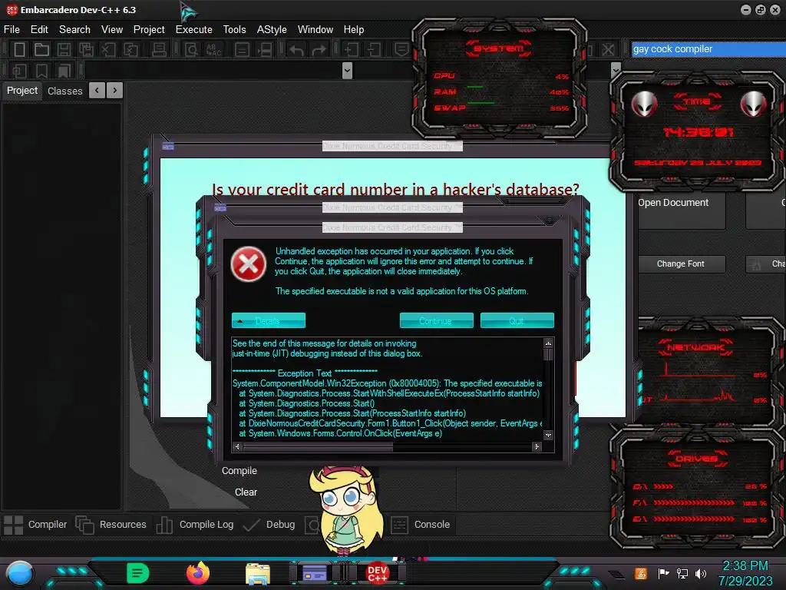This screenshot has width=786, height=590.
Task: Click the Action Center flag tray icon
Action: 663,573
